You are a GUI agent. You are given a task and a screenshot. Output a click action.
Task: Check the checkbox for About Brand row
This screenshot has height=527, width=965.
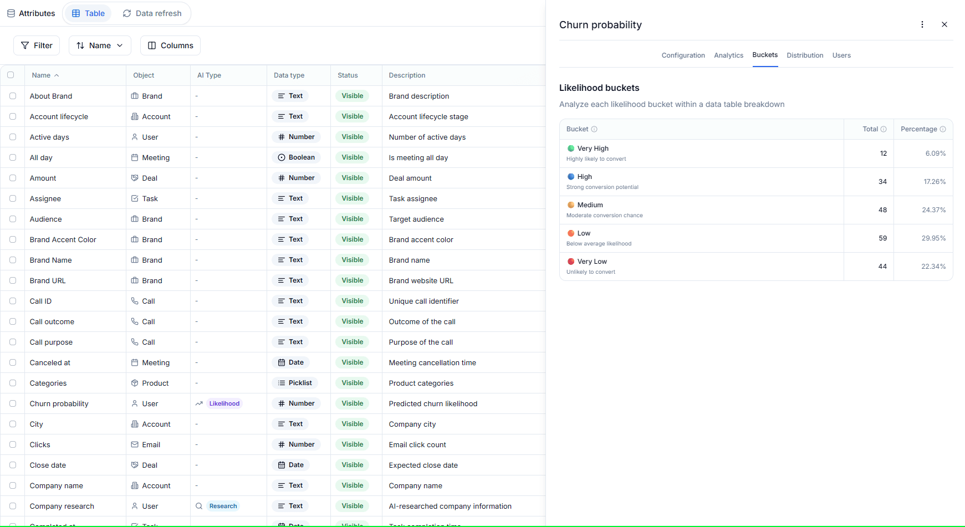pos(13,95)
